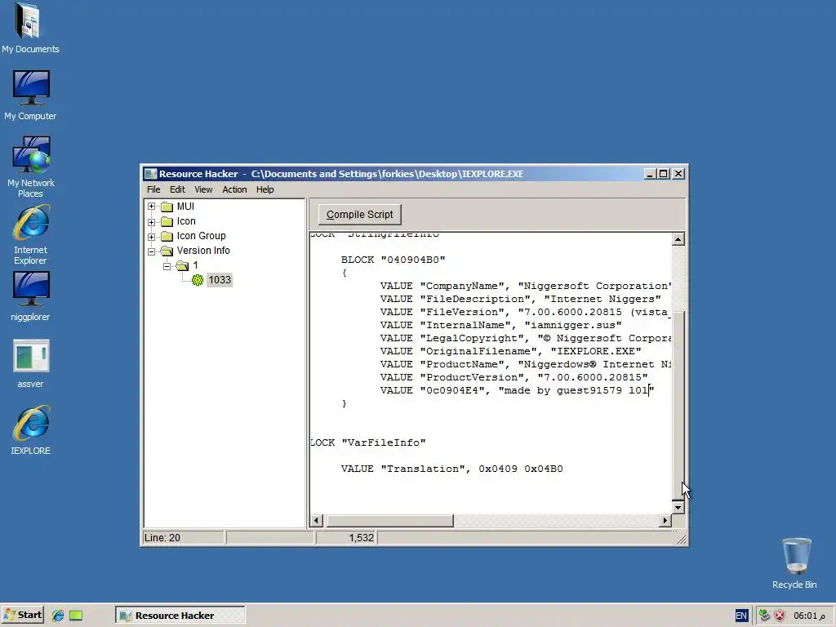This screenshot has height=627, width=836.
Task: Click the open folder icon beside Version Info
Action: (x=167, y=251)
